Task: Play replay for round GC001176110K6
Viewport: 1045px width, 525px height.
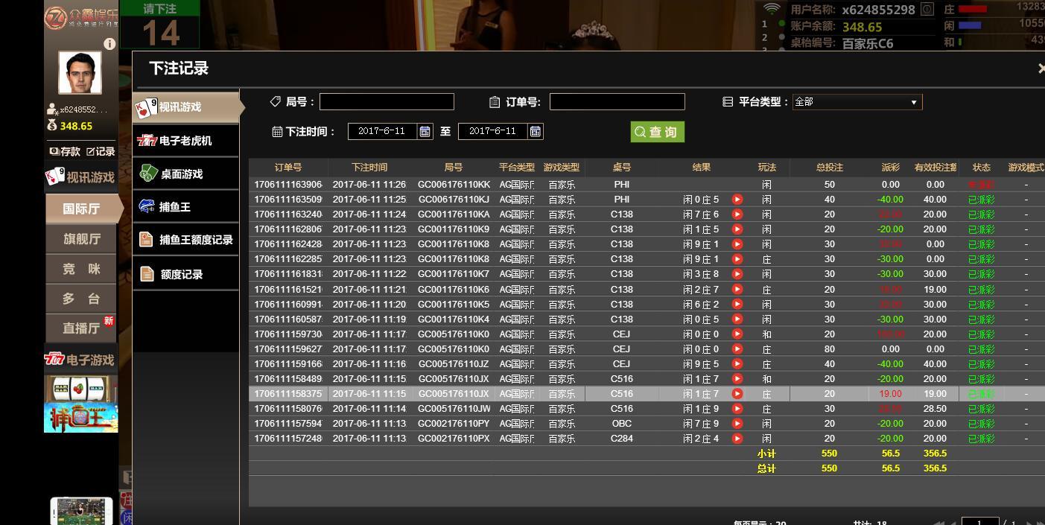Action: tap(737, 289)
